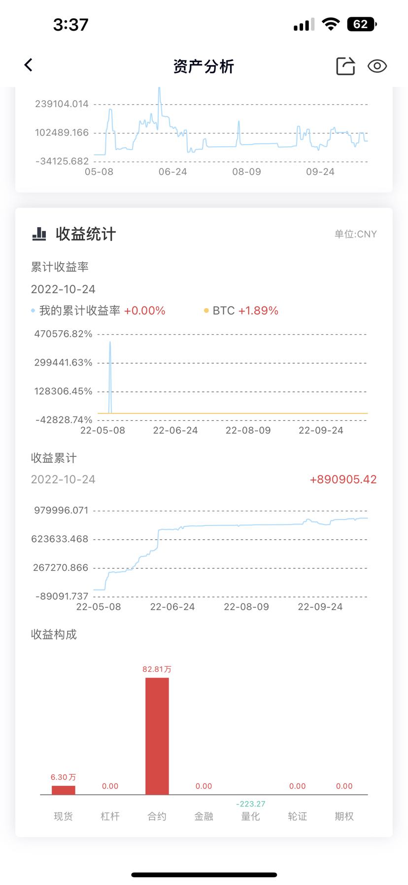Tap the bar chart icon beside 收益统计
Screen dimensions: 408x885
point(39,234)
